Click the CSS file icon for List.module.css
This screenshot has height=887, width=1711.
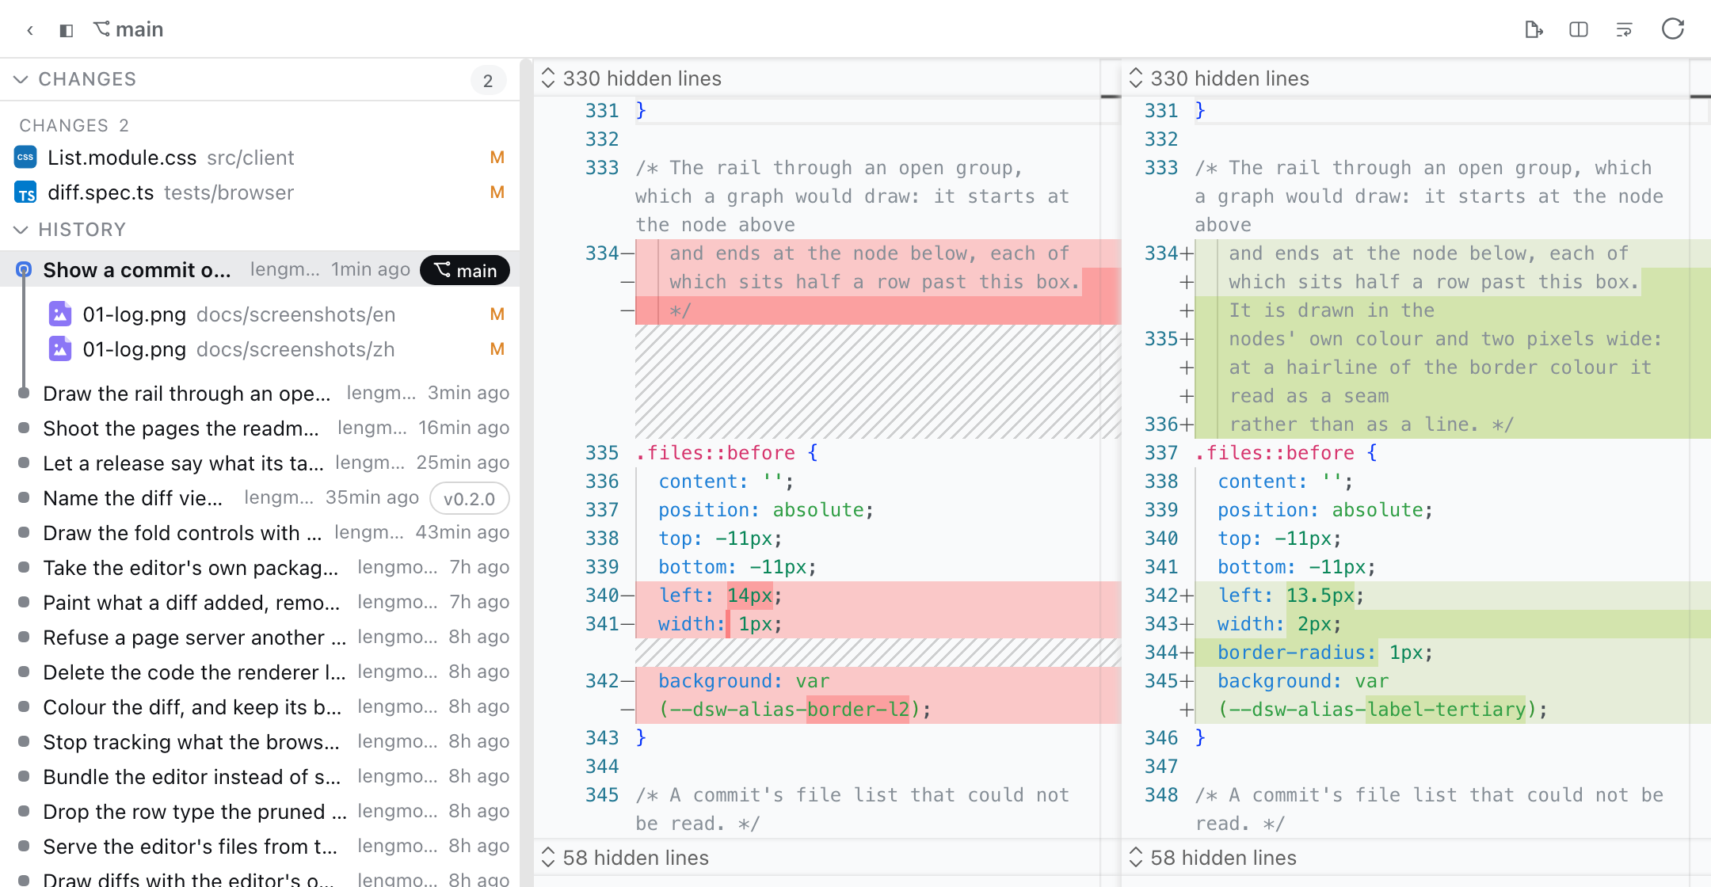click(25, 158)
